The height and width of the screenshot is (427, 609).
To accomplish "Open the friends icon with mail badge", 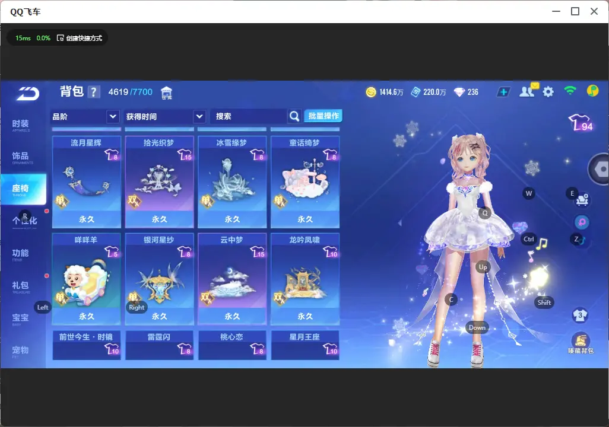I will coord(528,91).
